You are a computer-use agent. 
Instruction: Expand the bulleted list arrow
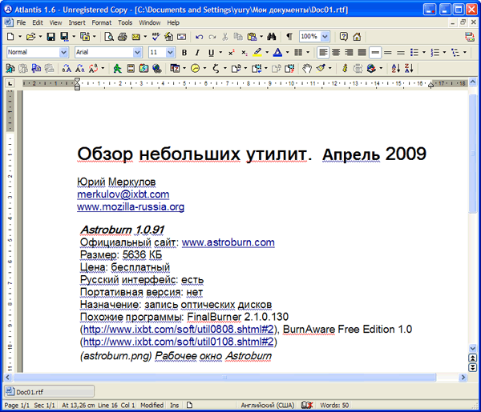[x=424, y=52]
